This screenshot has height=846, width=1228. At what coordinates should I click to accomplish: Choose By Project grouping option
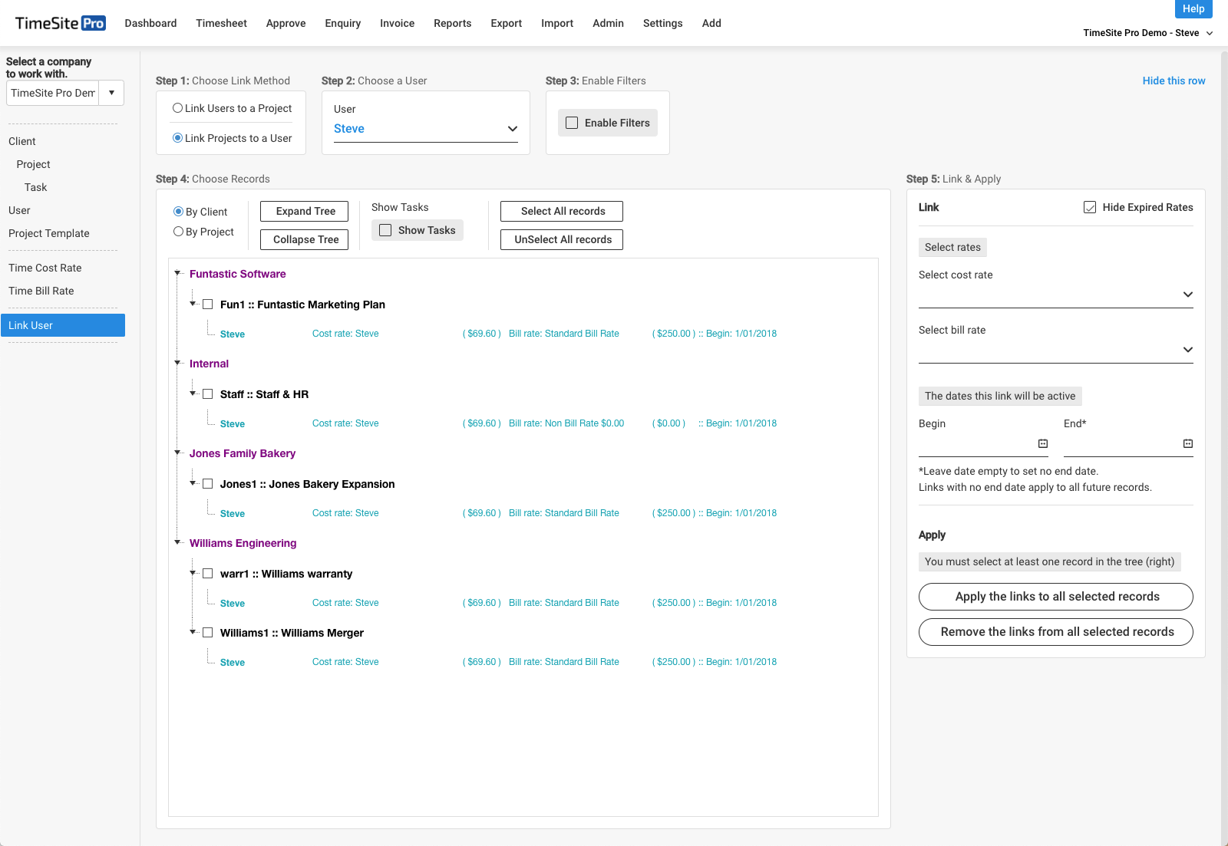click(x=179, y=232)
